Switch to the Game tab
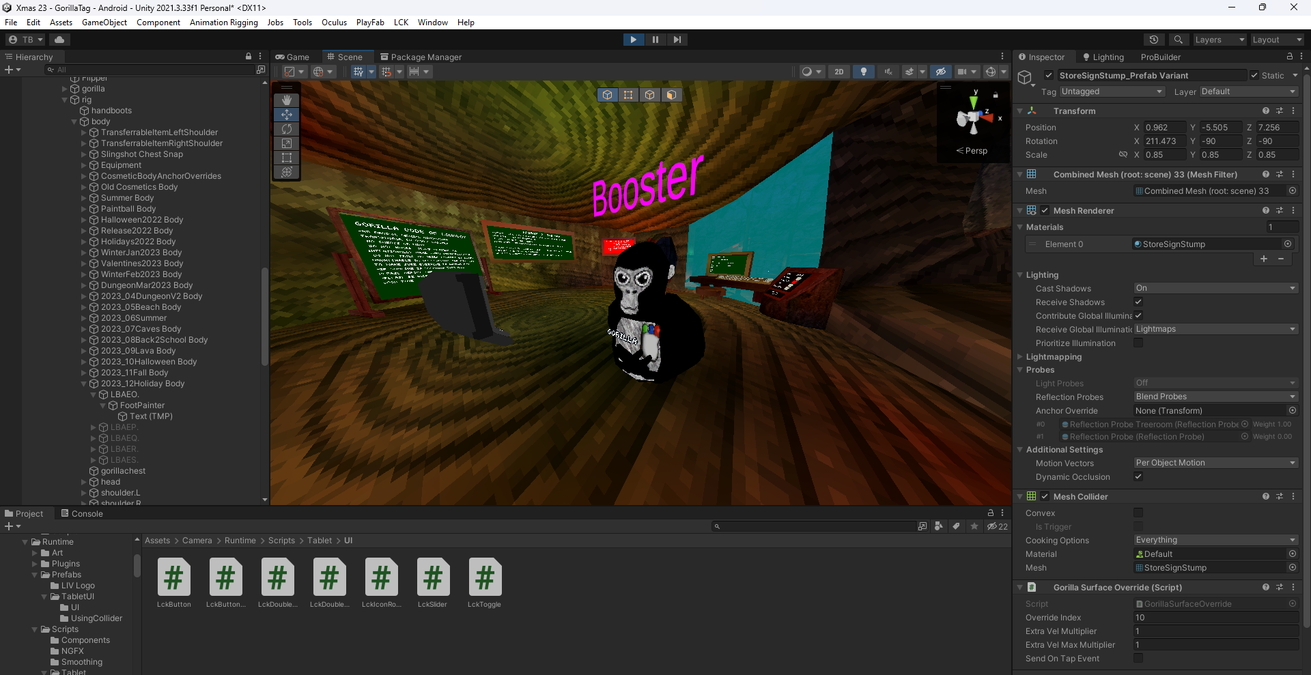The width and height of the screenshot is (1311, 675). [x=292, y=57]
